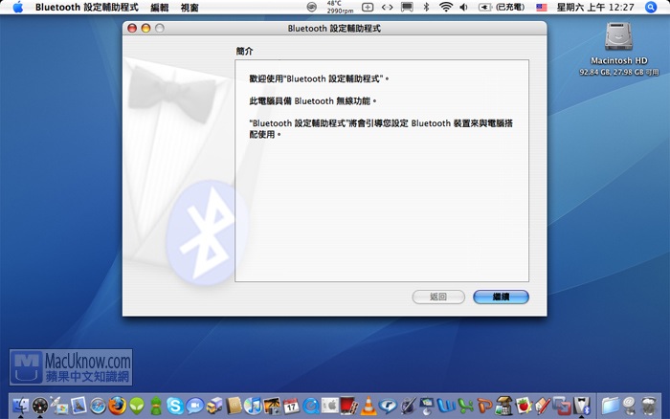Open the Apple menu
Viewport: 670px width, 419px height.
coord(17,8)
